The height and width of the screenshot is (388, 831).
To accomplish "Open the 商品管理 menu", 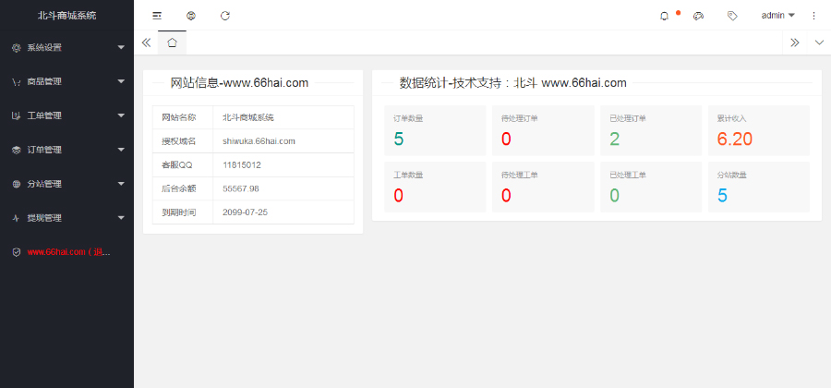I will pyautogui.click(x=66, y=81).
